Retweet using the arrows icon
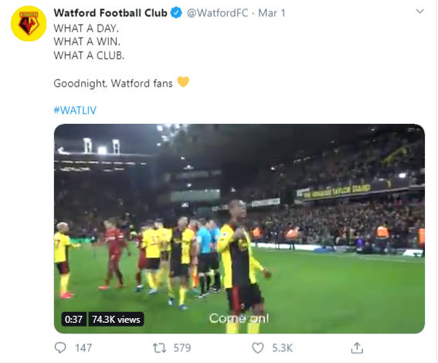 point(159,348)
